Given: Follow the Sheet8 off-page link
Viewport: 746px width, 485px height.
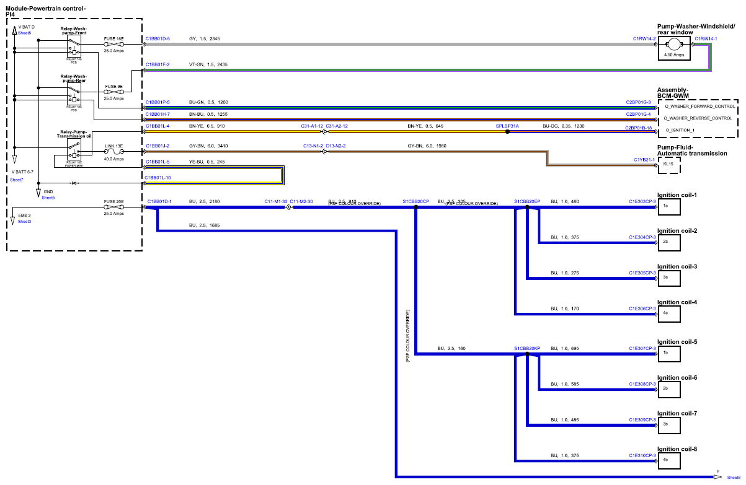Looking at the screenshot, I should coord(734,478).
